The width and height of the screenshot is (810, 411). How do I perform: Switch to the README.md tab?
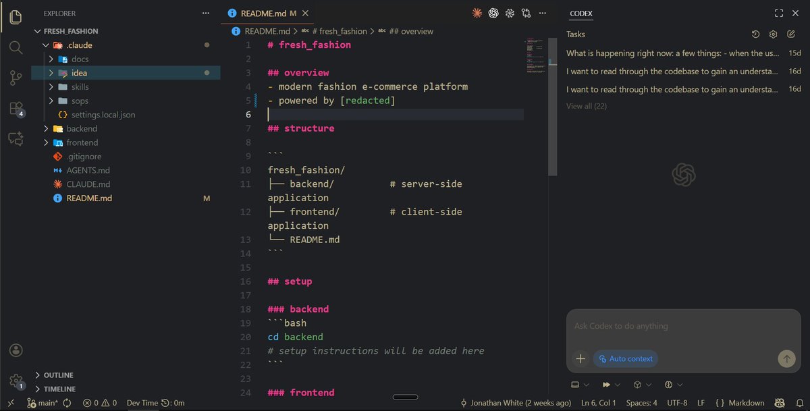click(263, 12)
